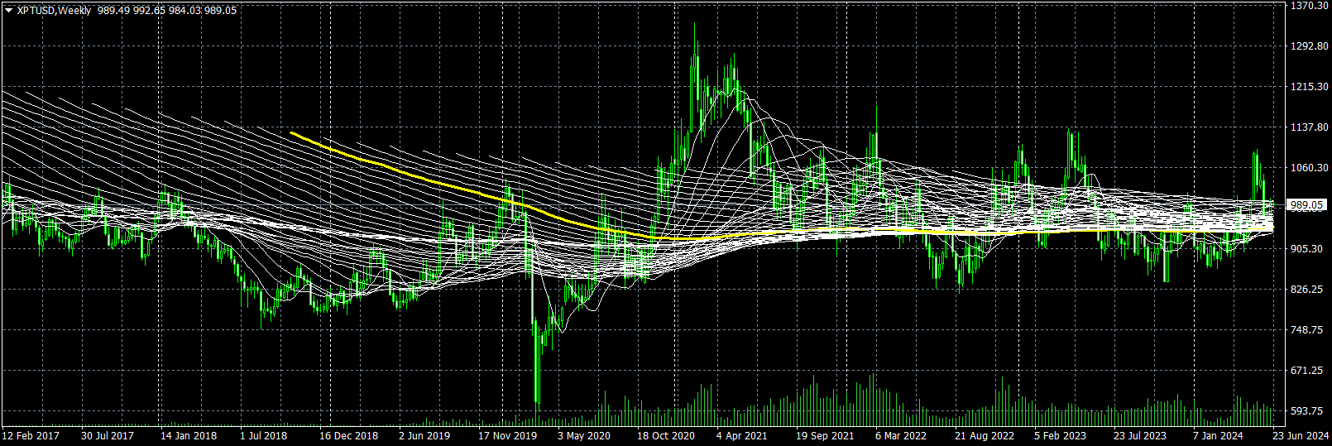Select the 5 Feb 2023 date label

pos(1060,435)
